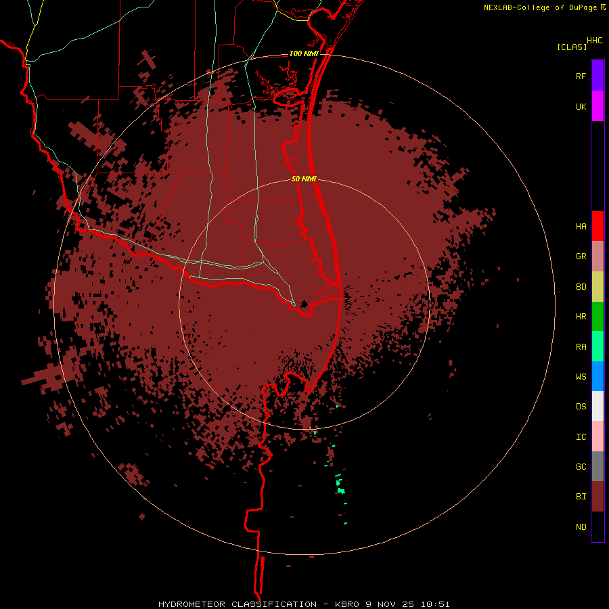Click the black KBRO radar site marker
Screen dimensions: 609x609
tap(304, 304)
